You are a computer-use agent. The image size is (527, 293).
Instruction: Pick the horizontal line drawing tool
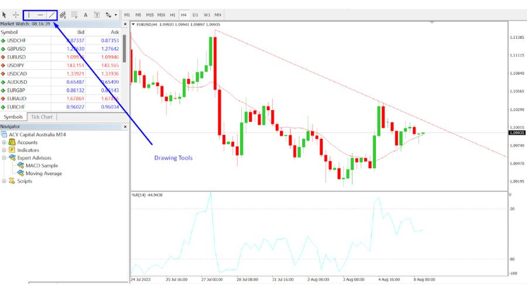(40, 14)
